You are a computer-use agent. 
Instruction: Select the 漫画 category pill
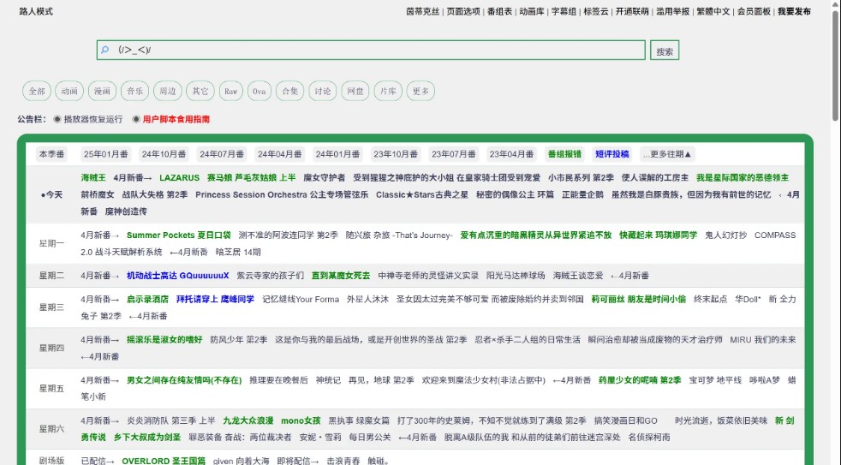point(102,92)
